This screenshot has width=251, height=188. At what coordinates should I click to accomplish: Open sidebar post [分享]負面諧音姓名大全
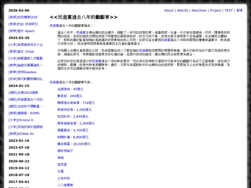[26, 45]
